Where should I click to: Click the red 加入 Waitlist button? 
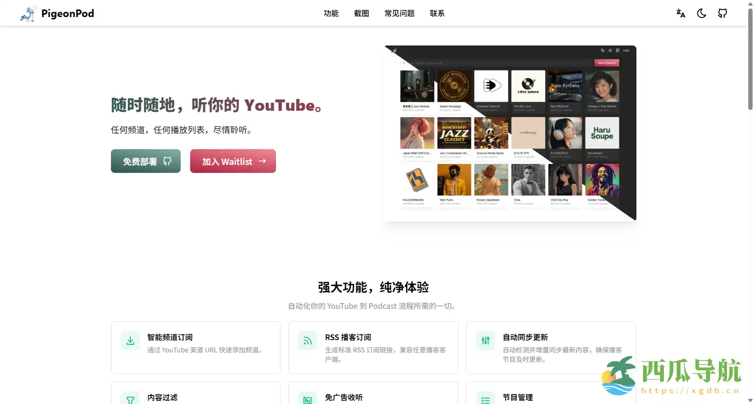[x=233, y=162]
